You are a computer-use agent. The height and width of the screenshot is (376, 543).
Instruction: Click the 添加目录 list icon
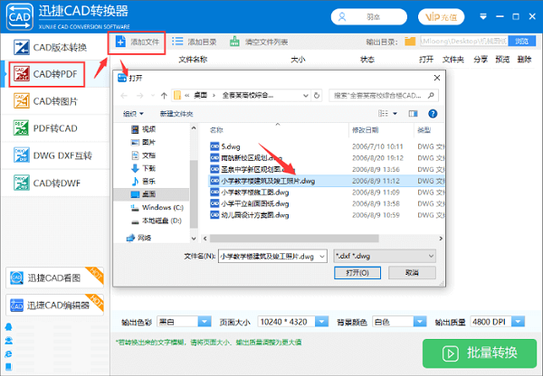point(177,42)
